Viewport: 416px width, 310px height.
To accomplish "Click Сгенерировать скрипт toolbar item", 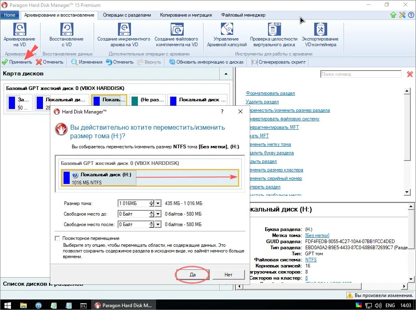I will [x=279, y=62].
